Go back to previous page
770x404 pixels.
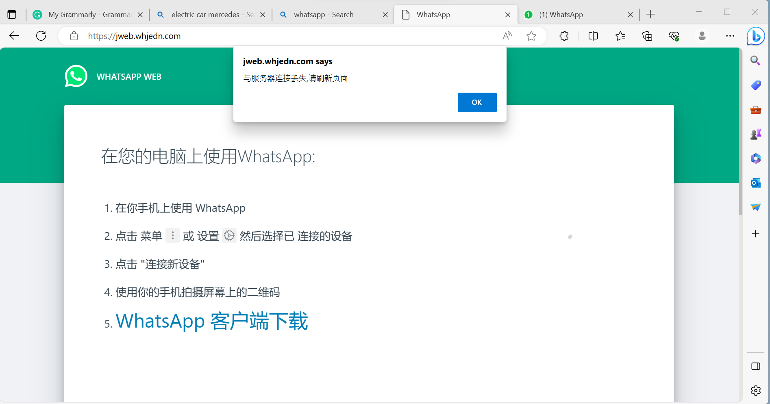pos(14,36)
